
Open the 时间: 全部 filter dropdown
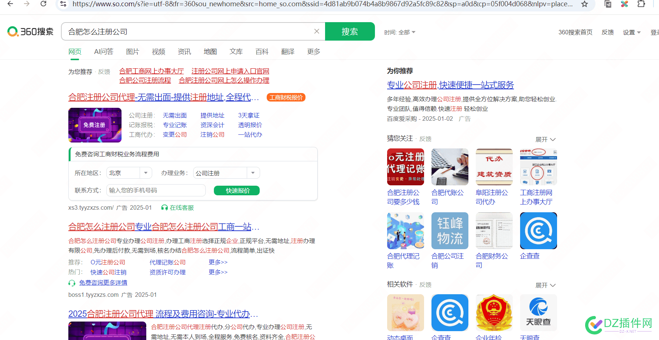[400, 32]
